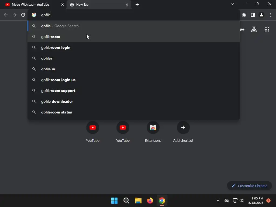The width and height of the screenshot is (276, 207).
Task: Click the Chrome taskbar icon
Action: pos(162,201)
